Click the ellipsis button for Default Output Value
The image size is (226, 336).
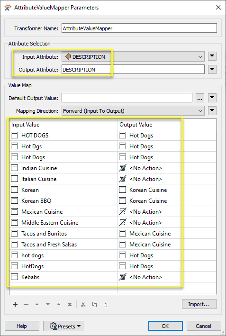pos(199,98)
